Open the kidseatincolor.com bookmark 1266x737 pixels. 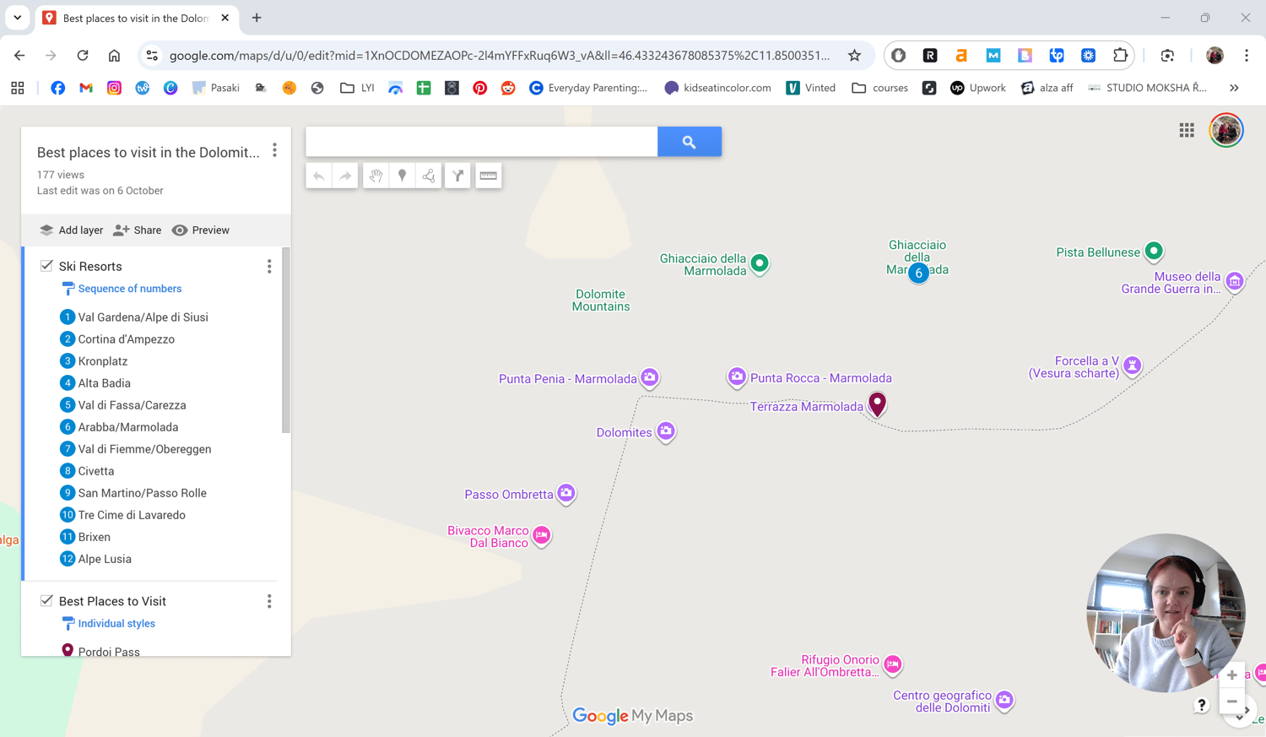[718, 88]
